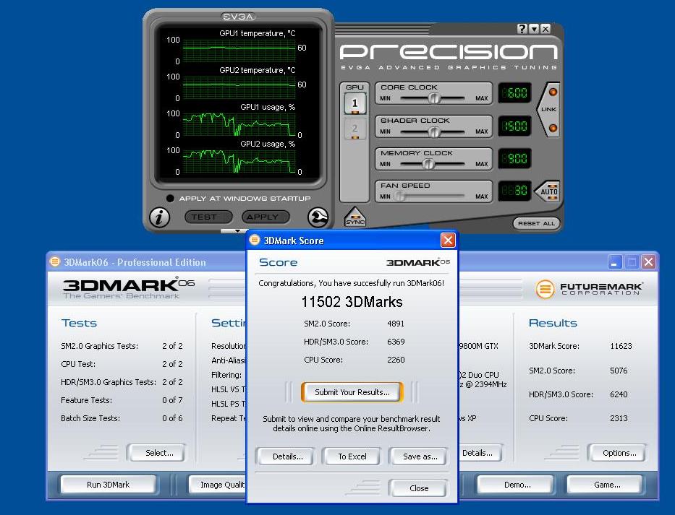Click the GPU1 usage graph
The image size is (675, 515).
[x=239, y=124]
